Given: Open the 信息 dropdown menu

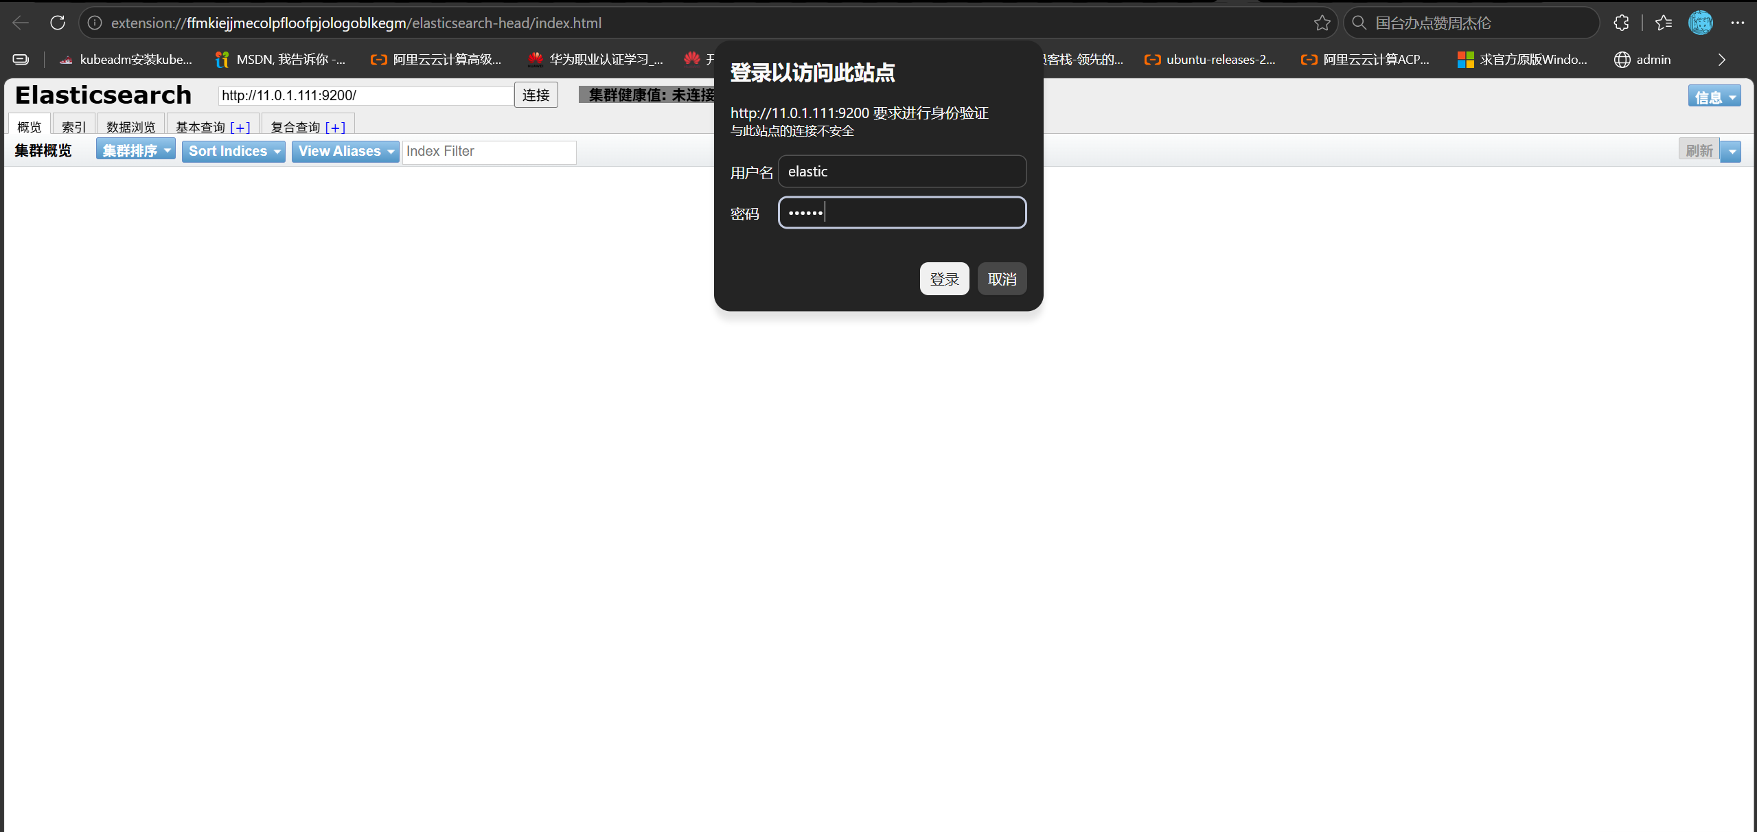Looking at the screenshot, I should pos(1714,96).
